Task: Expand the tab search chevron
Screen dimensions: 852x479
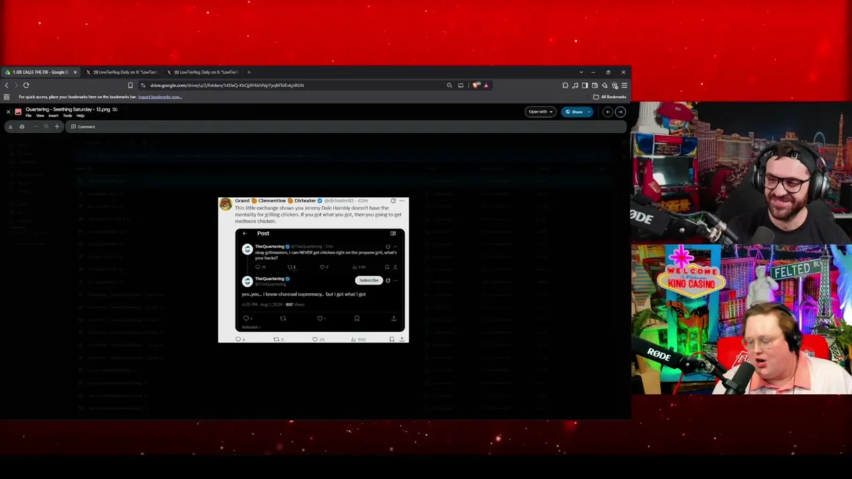Action: [x=581, y=72]
